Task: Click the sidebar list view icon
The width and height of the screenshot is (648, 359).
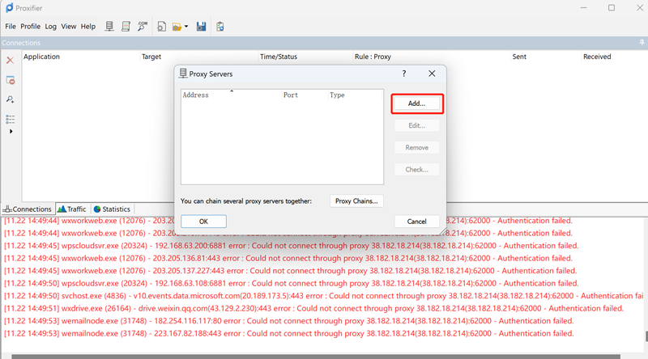Action: click(11, 119)
